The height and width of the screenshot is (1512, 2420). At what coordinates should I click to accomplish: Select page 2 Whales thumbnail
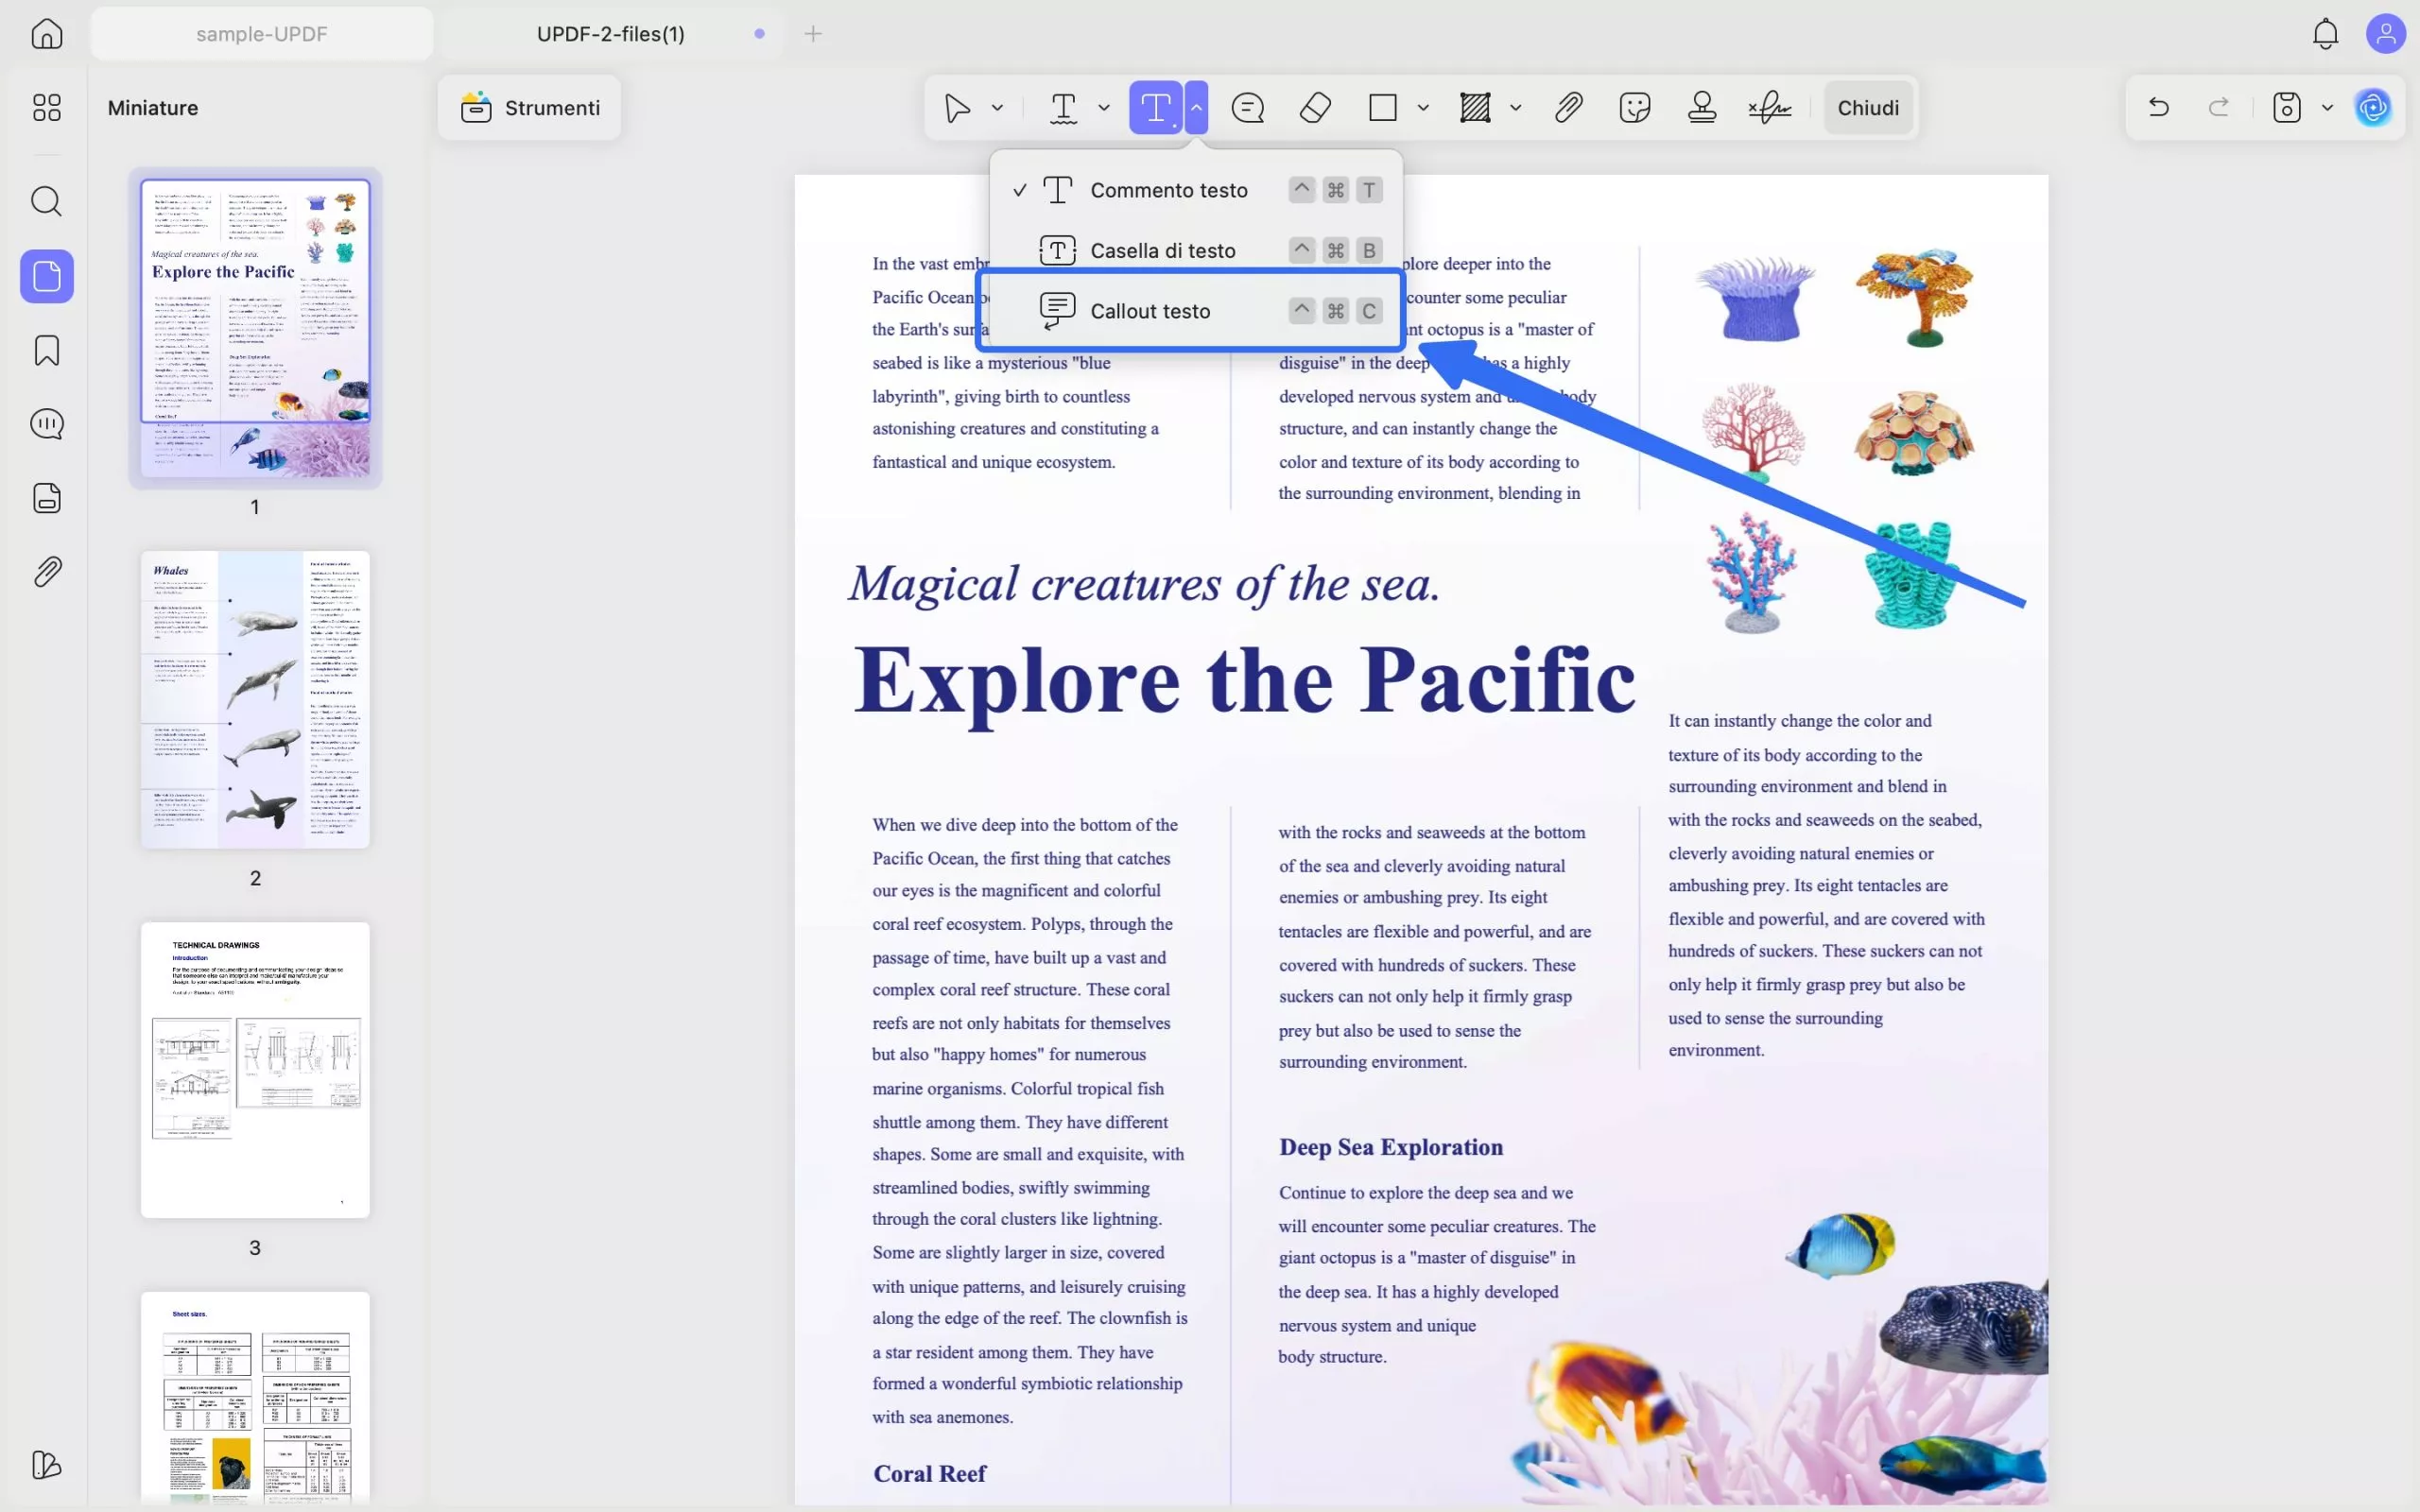pyautogui.click(x=255, y=699)
